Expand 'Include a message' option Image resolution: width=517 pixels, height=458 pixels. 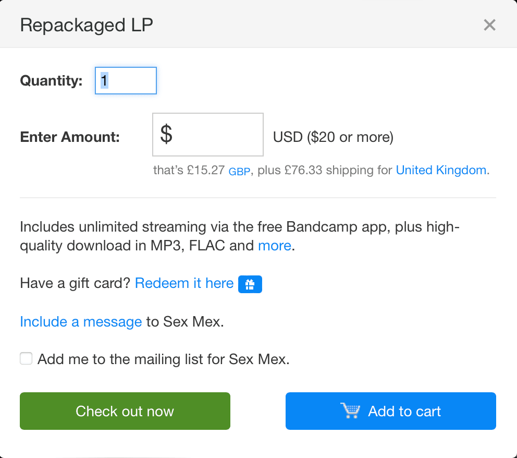(81, 322)
